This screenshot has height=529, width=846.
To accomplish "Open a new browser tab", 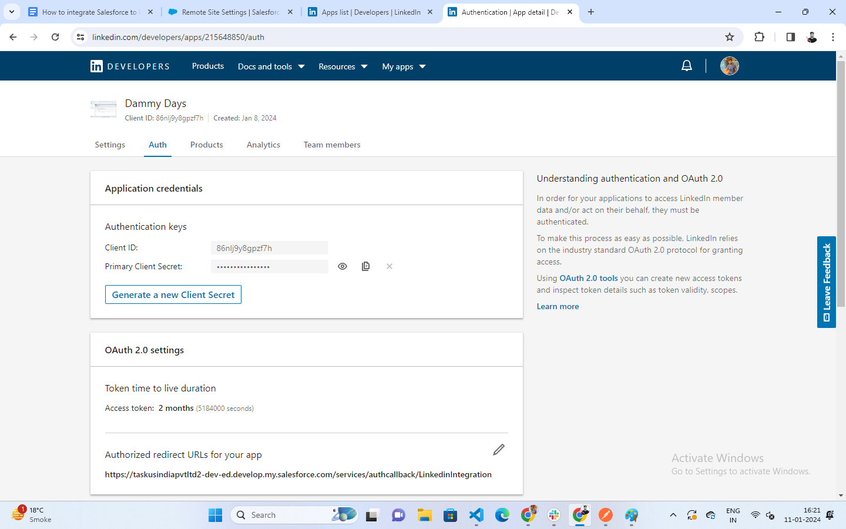I will [591, 12].
